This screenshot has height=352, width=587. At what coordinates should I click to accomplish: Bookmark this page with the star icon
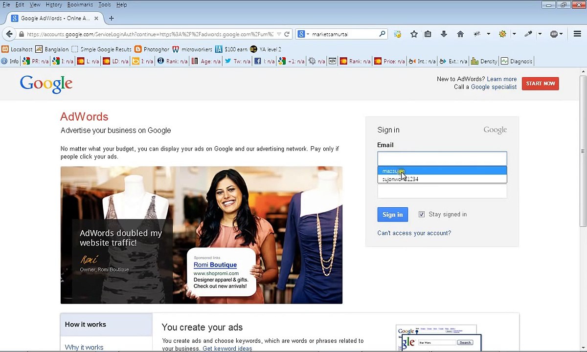(x=414, y=34)
